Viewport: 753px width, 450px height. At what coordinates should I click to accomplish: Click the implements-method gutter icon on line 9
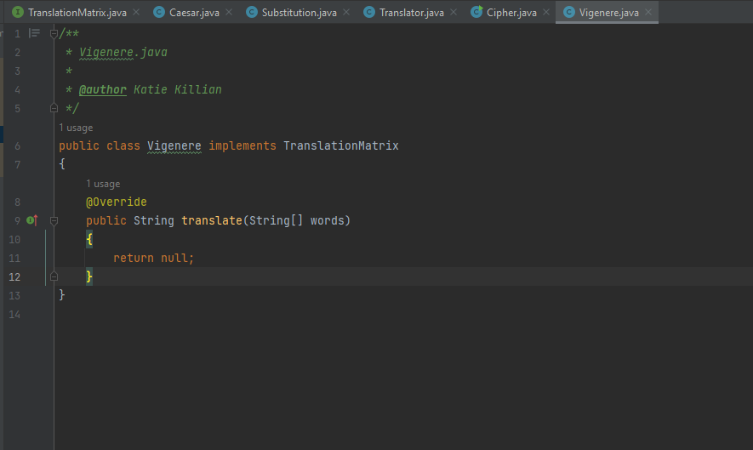(32, 220)
